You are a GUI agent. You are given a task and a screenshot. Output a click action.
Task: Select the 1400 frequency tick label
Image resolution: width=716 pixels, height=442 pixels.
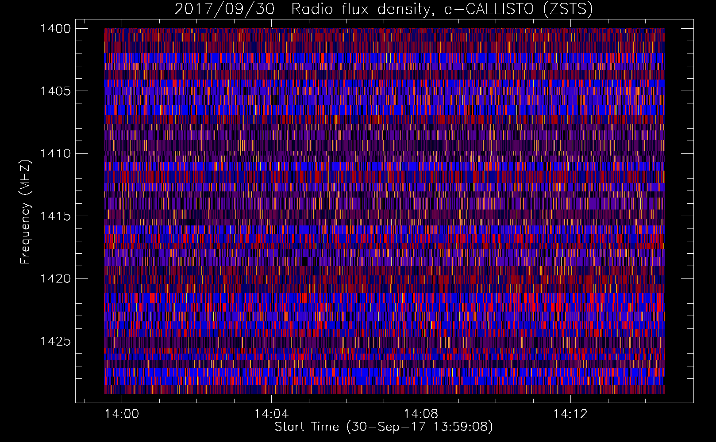(x=55, y=29)
